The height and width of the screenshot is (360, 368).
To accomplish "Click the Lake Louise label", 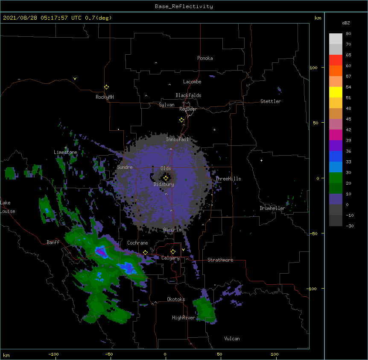I will click(x=7, y=207).
